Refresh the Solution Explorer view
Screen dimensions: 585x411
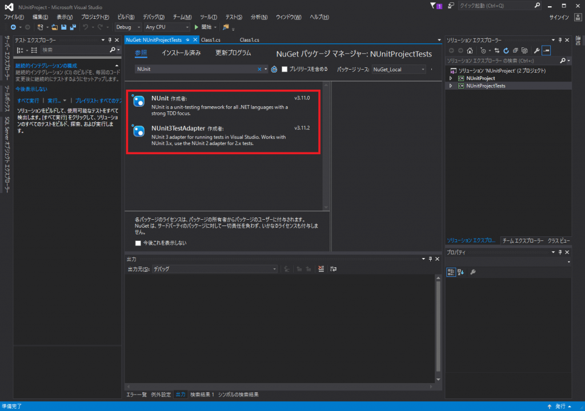[507, 51]
